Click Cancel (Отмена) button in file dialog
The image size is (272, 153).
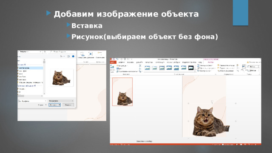68,105
